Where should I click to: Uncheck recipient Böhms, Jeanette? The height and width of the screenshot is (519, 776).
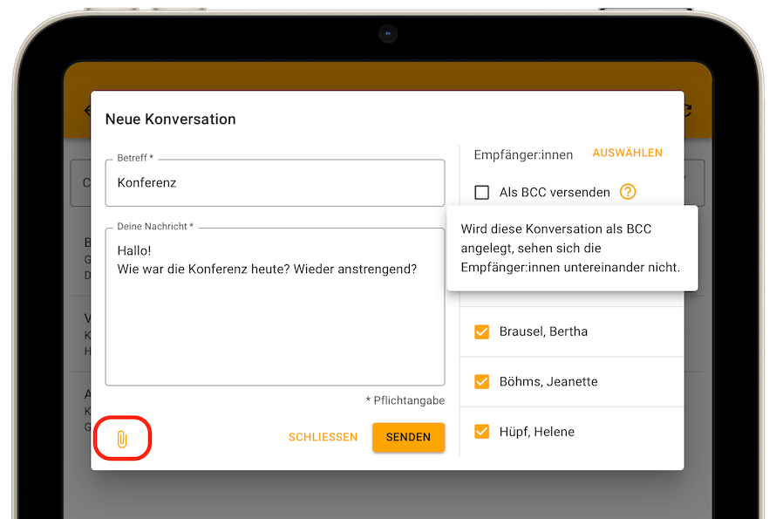[x=481, y=382]
